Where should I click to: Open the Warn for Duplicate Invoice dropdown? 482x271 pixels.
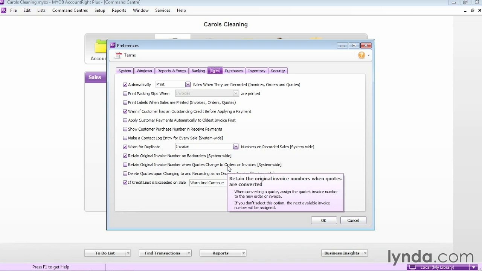[235, 147]
